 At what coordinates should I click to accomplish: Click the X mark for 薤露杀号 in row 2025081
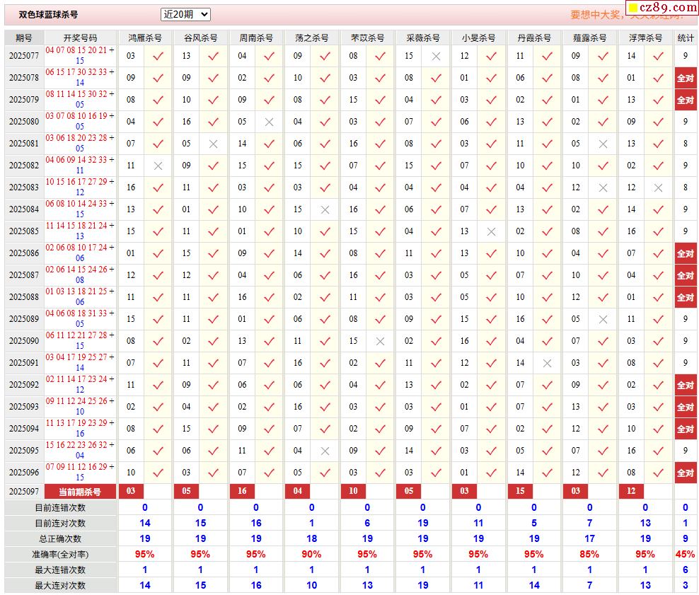[603, 144]
